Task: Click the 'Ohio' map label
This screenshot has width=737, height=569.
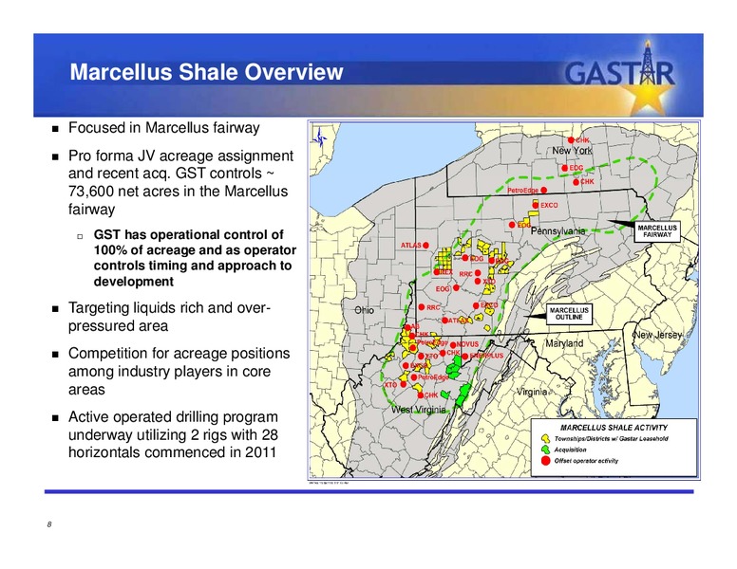Action: pyautogui.click(x=365, y=310)
